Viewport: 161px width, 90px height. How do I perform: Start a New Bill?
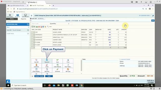click(36, 61)
